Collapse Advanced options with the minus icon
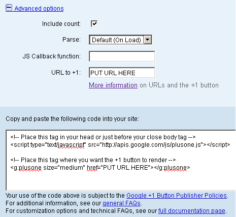This screenshot has height=217, width=236. 9,8
